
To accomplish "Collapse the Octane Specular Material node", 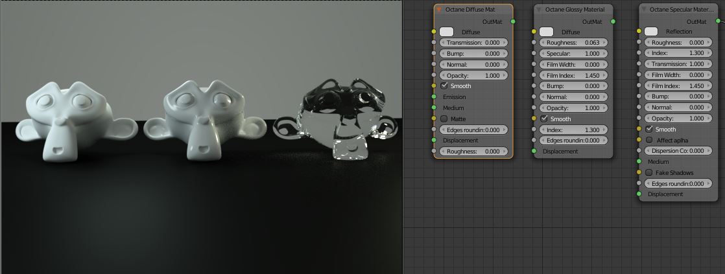I will (643, 10).
